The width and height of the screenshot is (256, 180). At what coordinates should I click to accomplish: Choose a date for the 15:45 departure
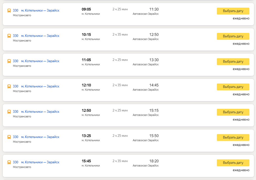tap(233, 163)
